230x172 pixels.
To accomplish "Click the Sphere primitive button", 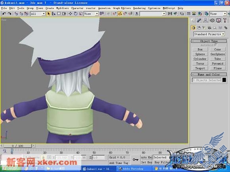I will click(200, 54).
